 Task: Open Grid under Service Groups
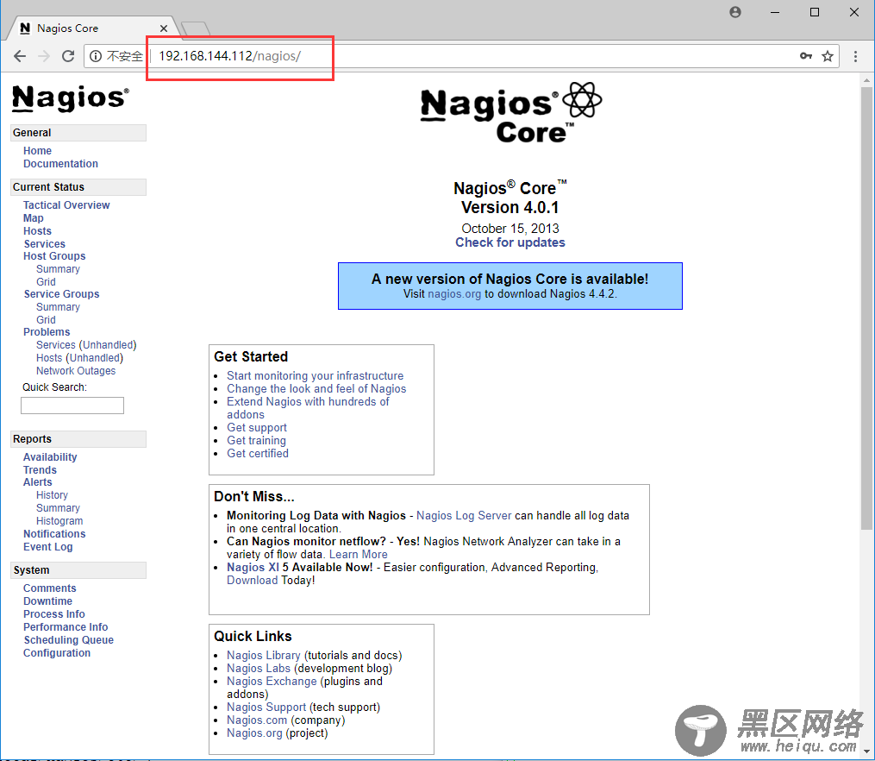point(46,320)
